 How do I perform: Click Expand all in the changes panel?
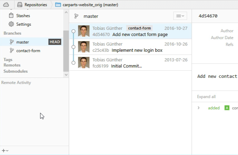(206, 97)
